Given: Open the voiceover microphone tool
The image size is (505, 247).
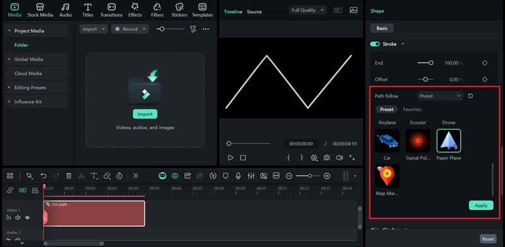Looking at the screenshot, I should click(x=238, y=176).
